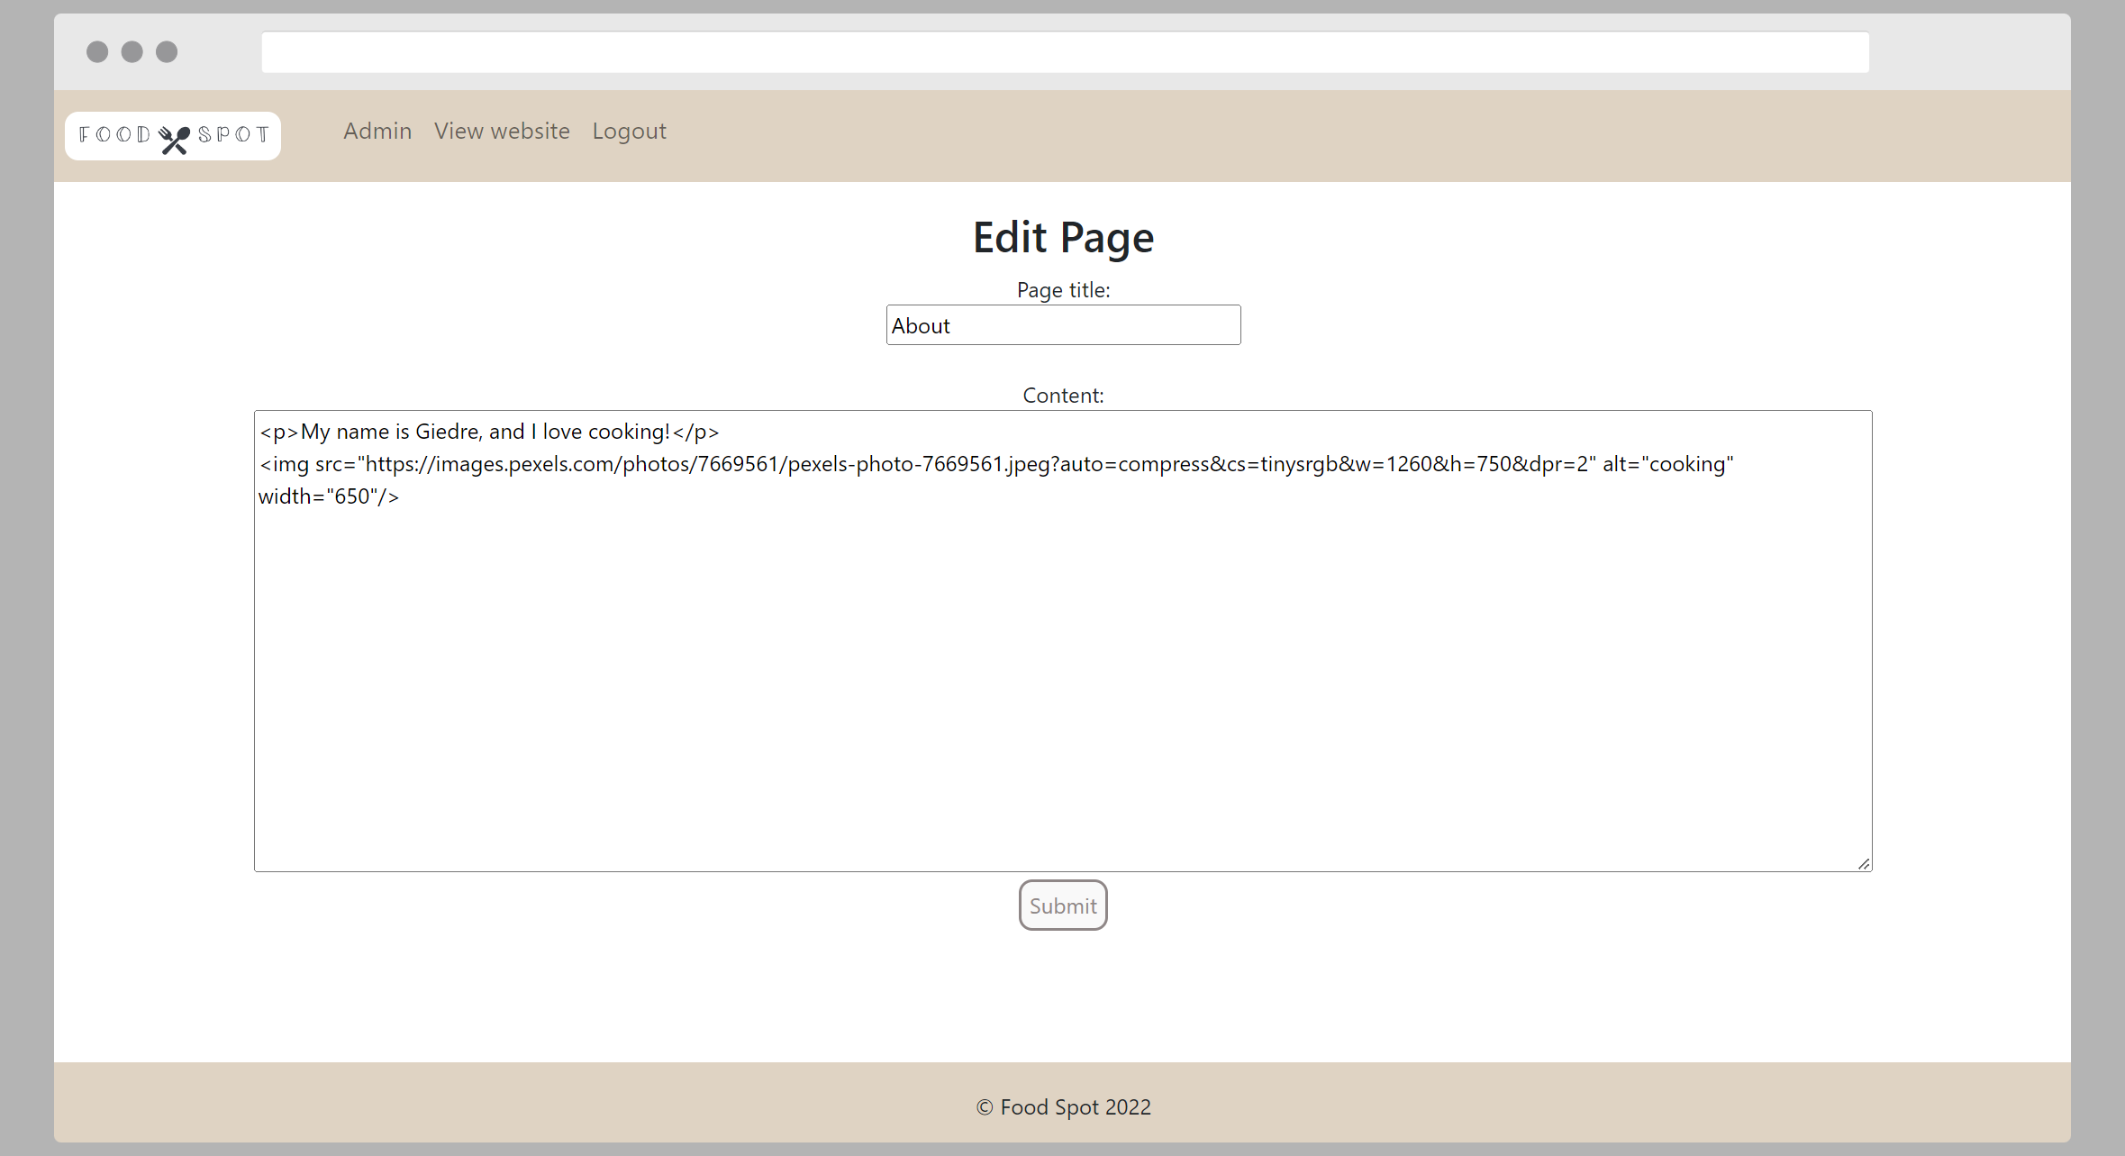Screen dimensions: 2125x1156
Task: Click the word FOOD in the logo
Action: click(114, 135)
